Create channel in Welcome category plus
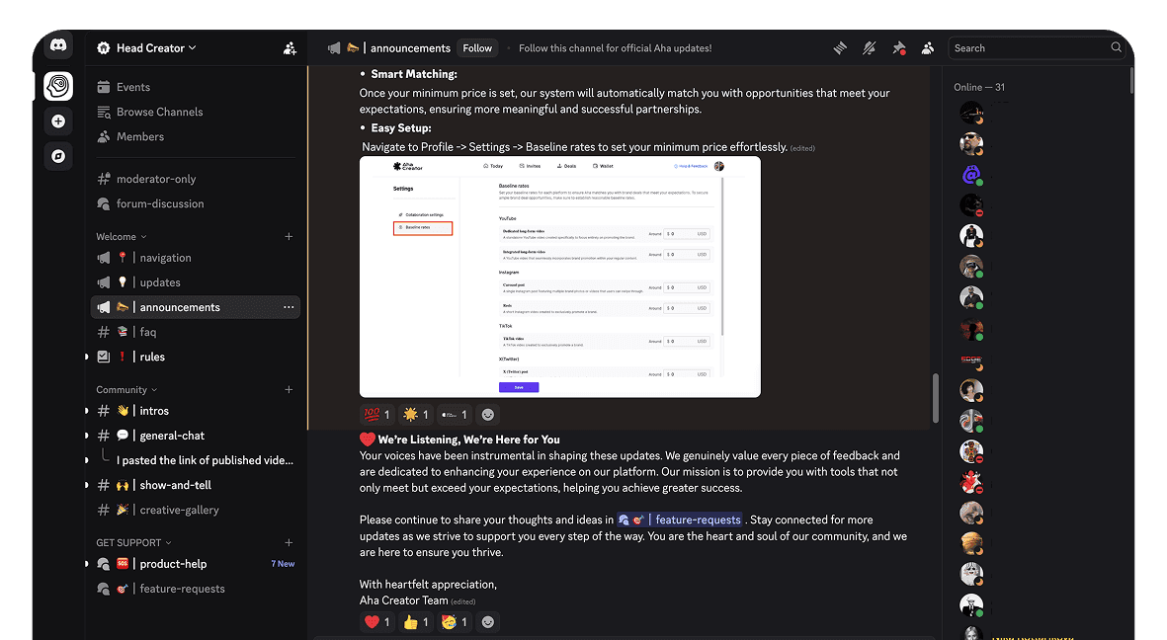 point(289,237)
